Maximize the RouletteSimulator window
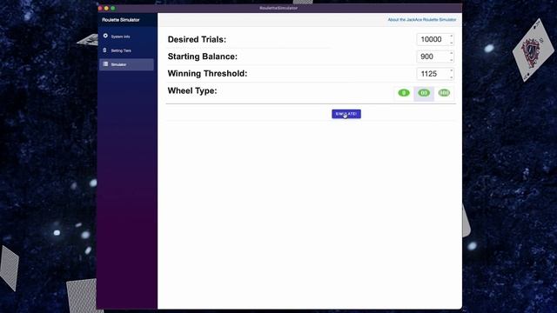The height and width of the screenshot is (313, 557). (x=113, y=8)
